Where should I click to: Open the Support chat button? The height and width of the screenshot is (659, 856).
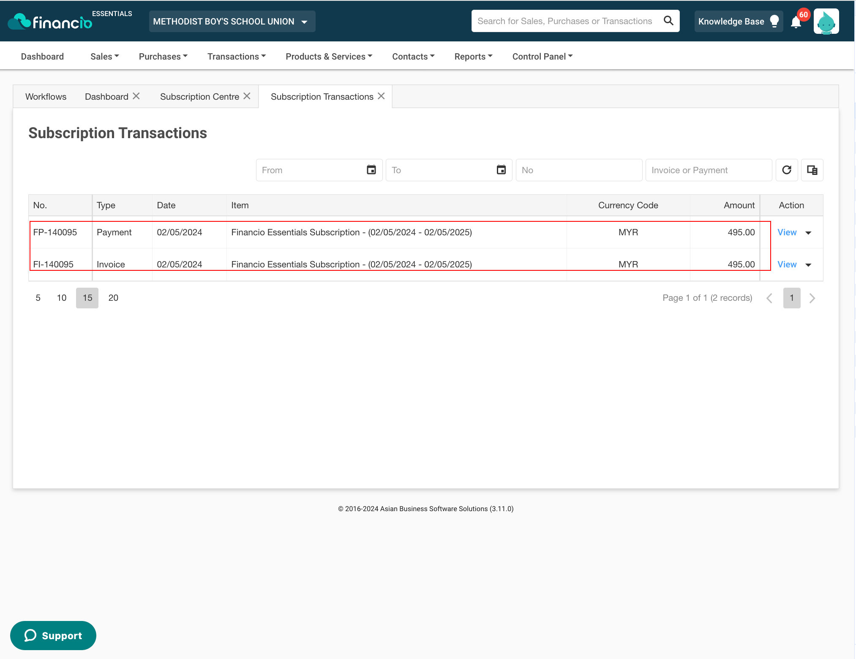point(53,635)
